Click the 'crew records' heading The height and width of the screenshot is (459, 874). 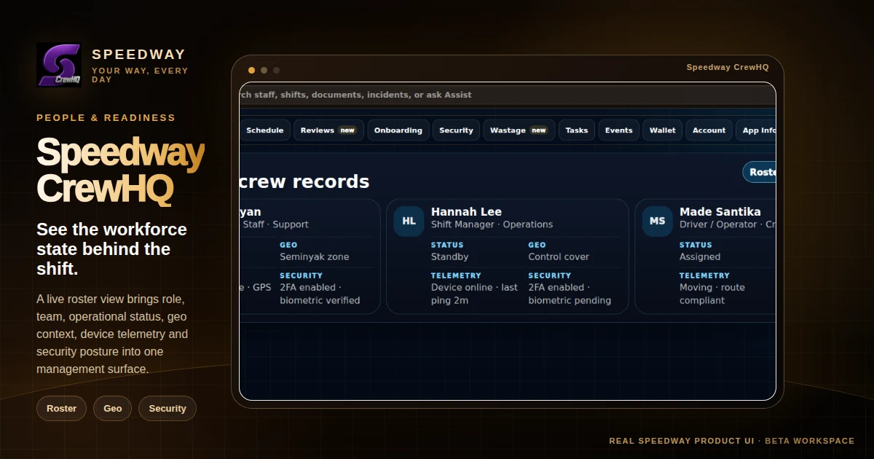click(x=304, y=181)
